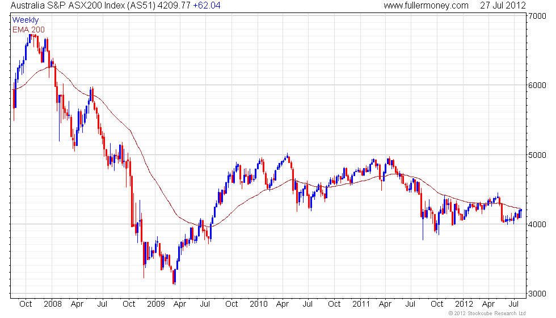The width and height of the screenshot is (556, 318).
Task: Click the '© 2012 Stockcube Research Ltd' copyright text
Action: 487,313
